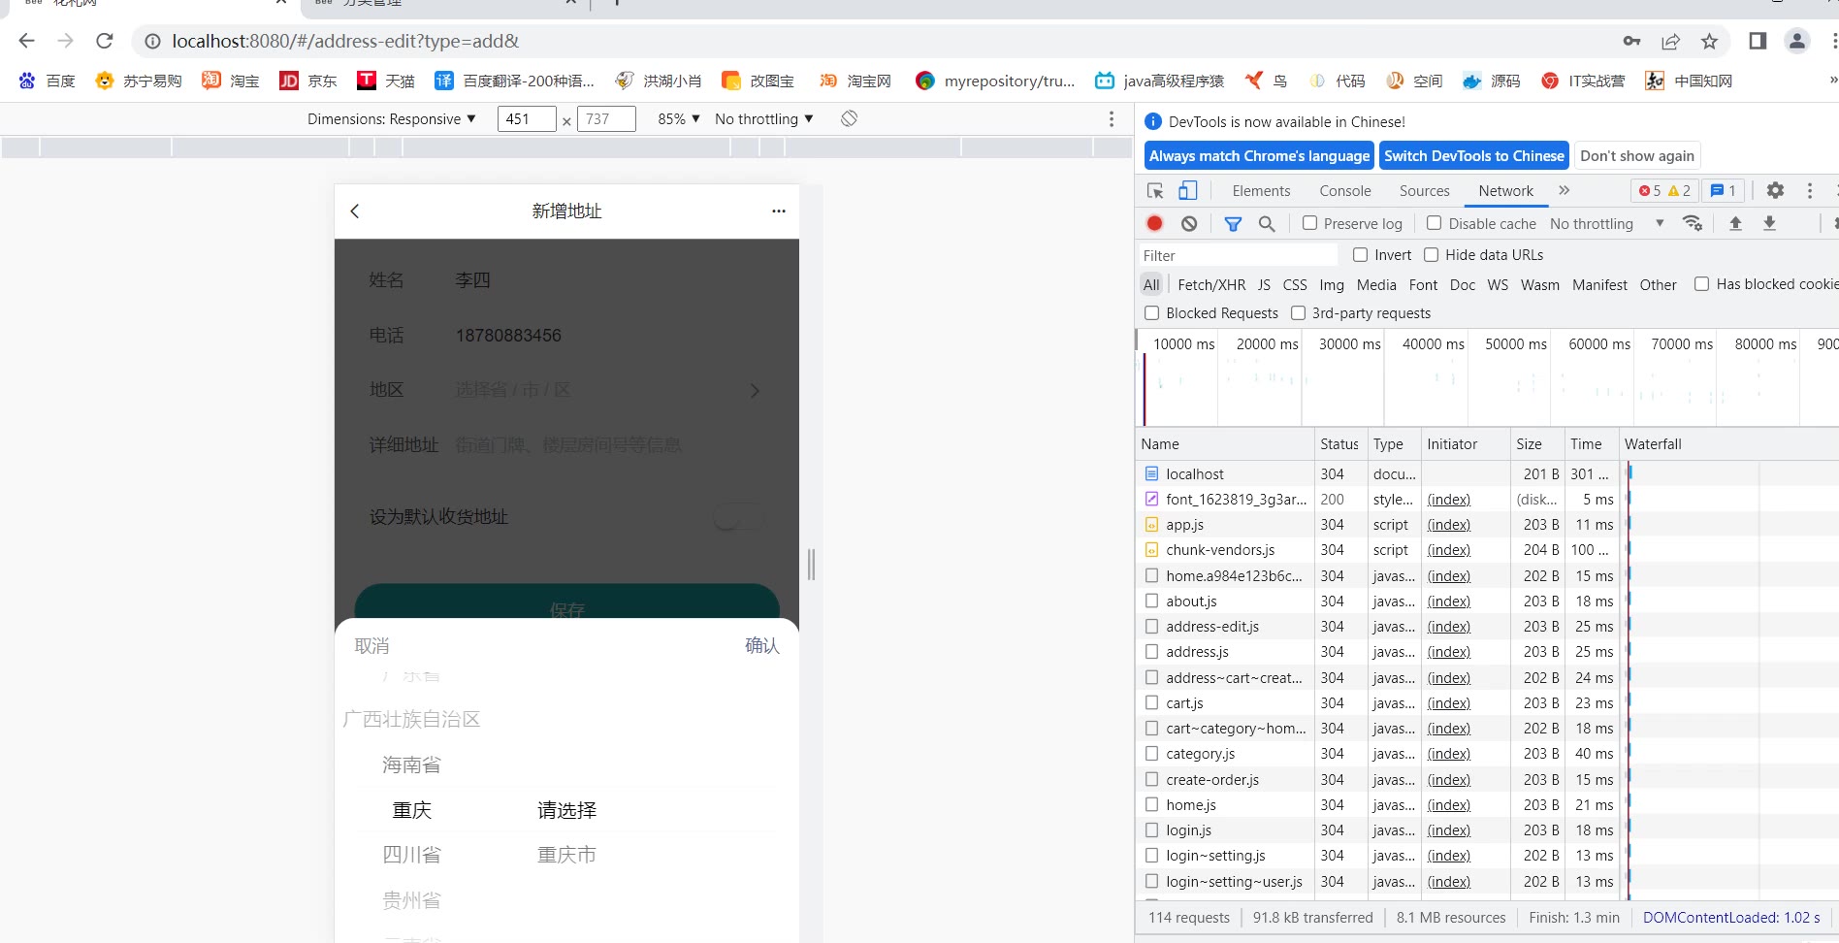Image resolution: width=1839 pixels, height=943 pixels.
Task: Toggle the 设为默认收货地址 switch
Action: pyautogui.click(x=738, y=516)
